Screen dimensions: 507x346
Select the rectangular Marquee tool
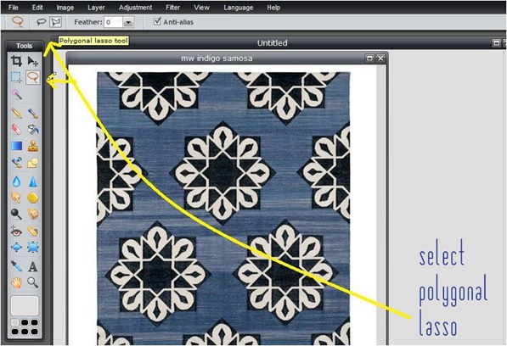[x=16, y=77]
